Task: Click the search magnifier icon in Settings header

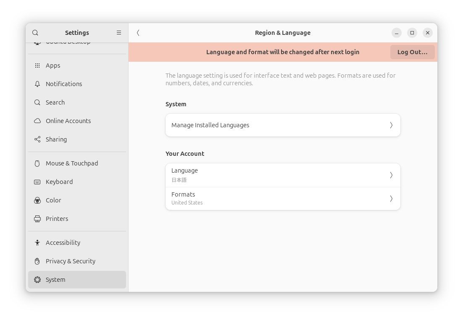Action: click(35, 33)
